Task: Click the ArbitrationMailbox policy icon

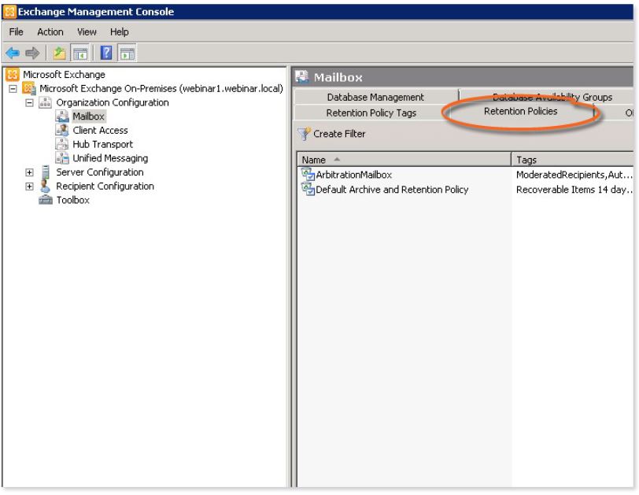Action: click(x=308, y=175)
